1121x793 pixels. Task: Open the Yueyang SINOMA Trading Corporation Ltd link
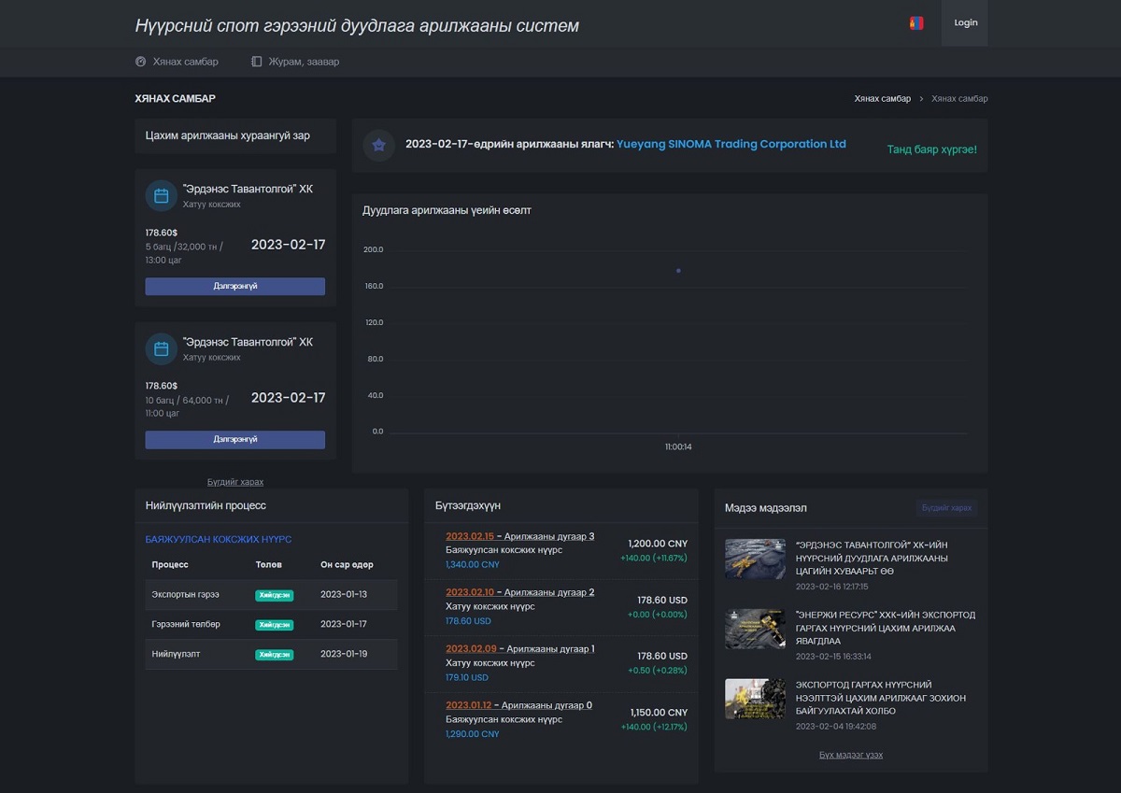(731, 145)
